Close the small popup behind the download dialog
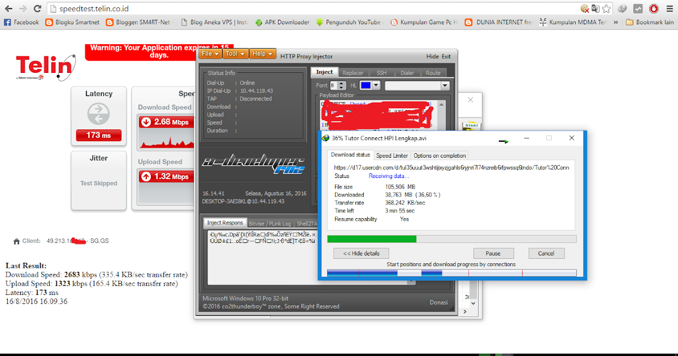Image resolution: width=678 pixels, height=356 pixels. pos(470,99)
